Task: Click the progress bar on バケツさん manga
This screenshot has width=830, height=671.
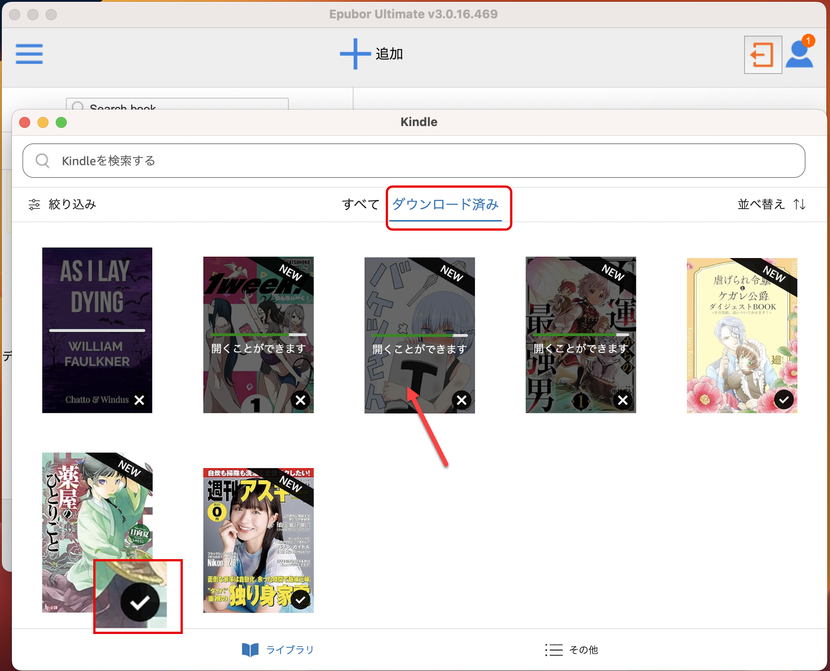Action: click(420, 335)
